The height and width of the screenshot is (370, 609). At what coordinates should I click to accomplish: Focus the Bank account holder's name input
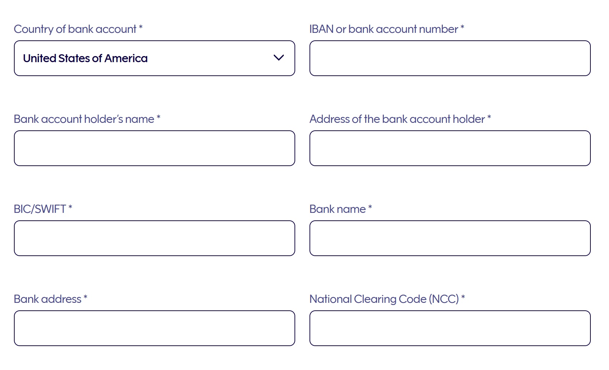pos(154,148)
